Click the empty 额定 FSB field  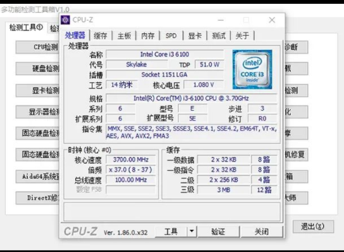(131, 189)
